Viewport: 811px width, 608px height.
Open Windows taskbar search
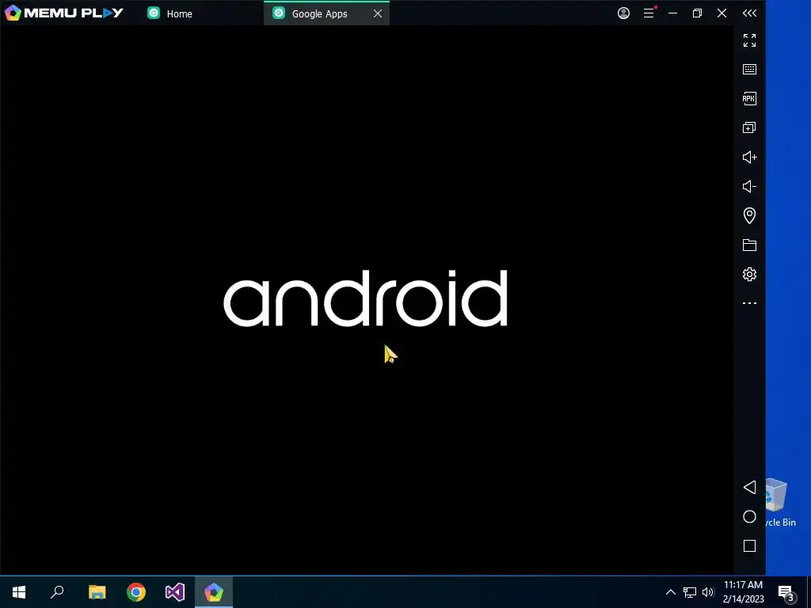57,592
